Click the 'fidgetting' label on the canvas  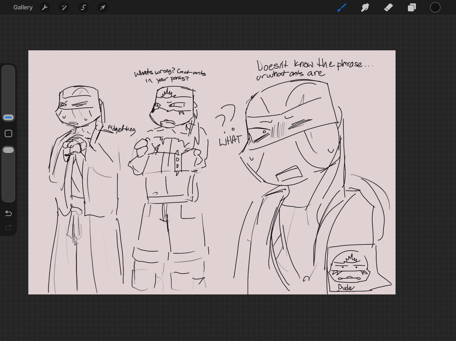point(121,130)
